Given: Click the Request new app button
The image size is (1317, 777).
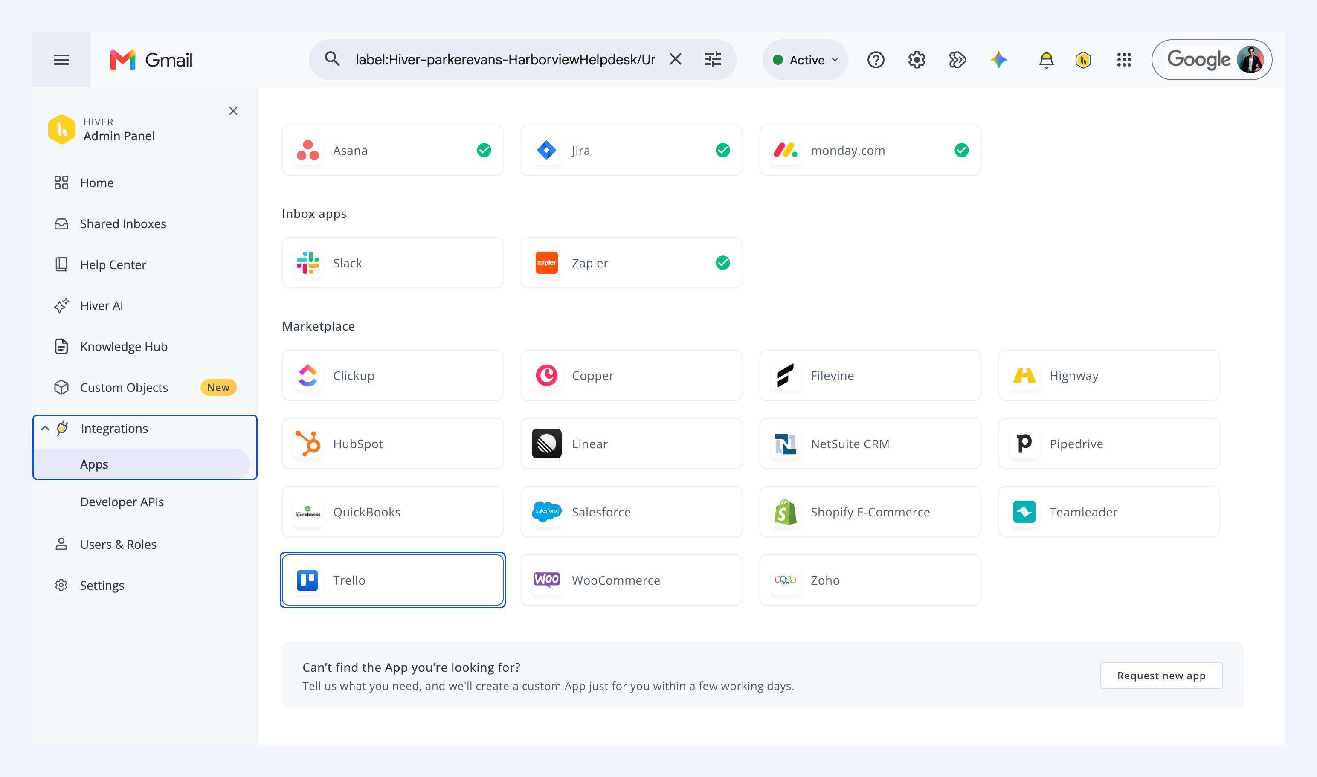Looking at the screenshot, I should pyautogui.click(x=1161, y=676).
